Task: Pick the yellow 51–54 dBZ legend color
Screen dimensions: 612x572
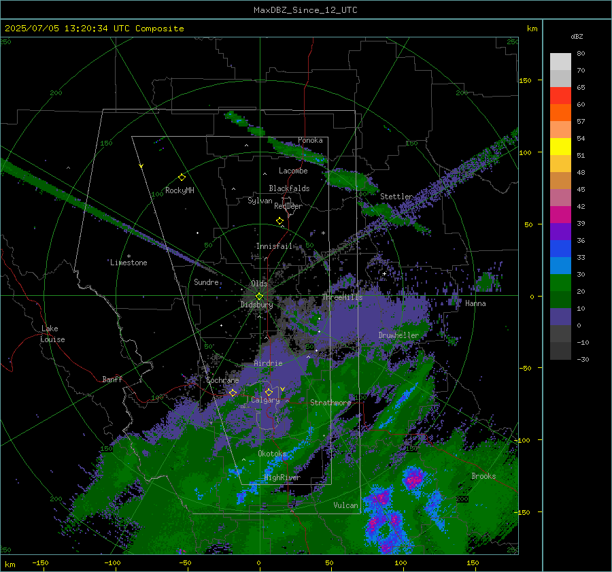Action: [x=560, y=147]
